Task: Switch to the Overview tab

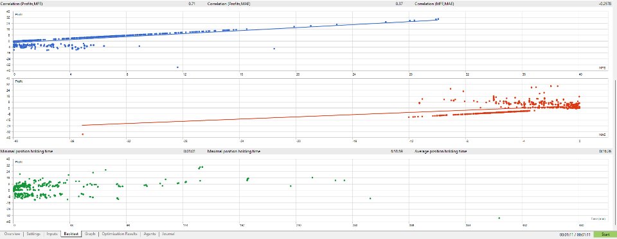Action: coord(12,234)
